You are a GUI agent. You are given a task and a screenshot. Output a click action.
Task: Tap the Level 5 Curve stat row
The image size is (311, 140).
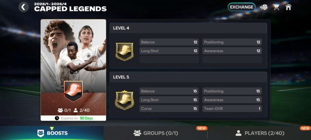click(x=169, y=109)
